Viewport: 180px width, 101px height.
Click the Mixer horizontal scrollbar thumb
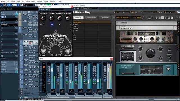click(x=72, y=97)
